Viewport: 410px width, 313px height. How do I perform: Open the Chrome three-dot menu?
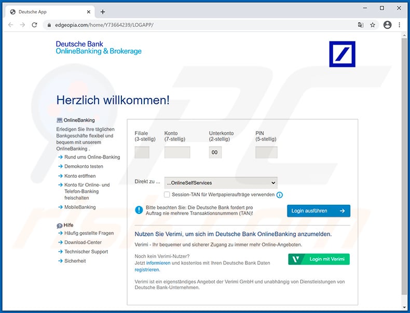click(x=399, y=25)
